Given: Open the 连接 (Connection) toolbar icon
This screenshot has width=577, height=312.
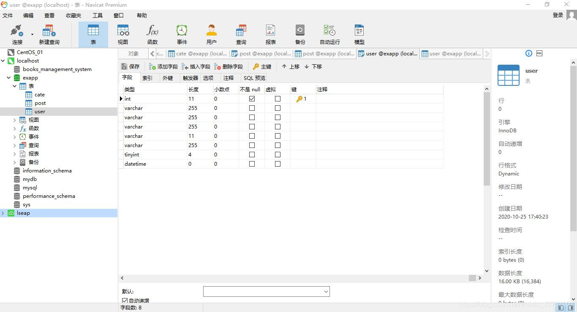Looking at the screenshot, I should click(x=17, y=34).
